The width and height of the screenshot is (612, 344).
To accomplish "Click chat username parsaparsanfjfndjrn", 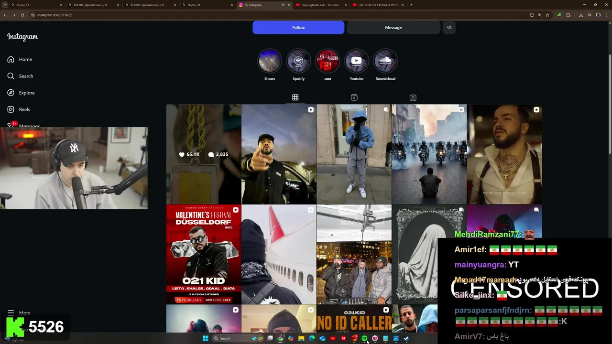I will (x=492, y=310).
